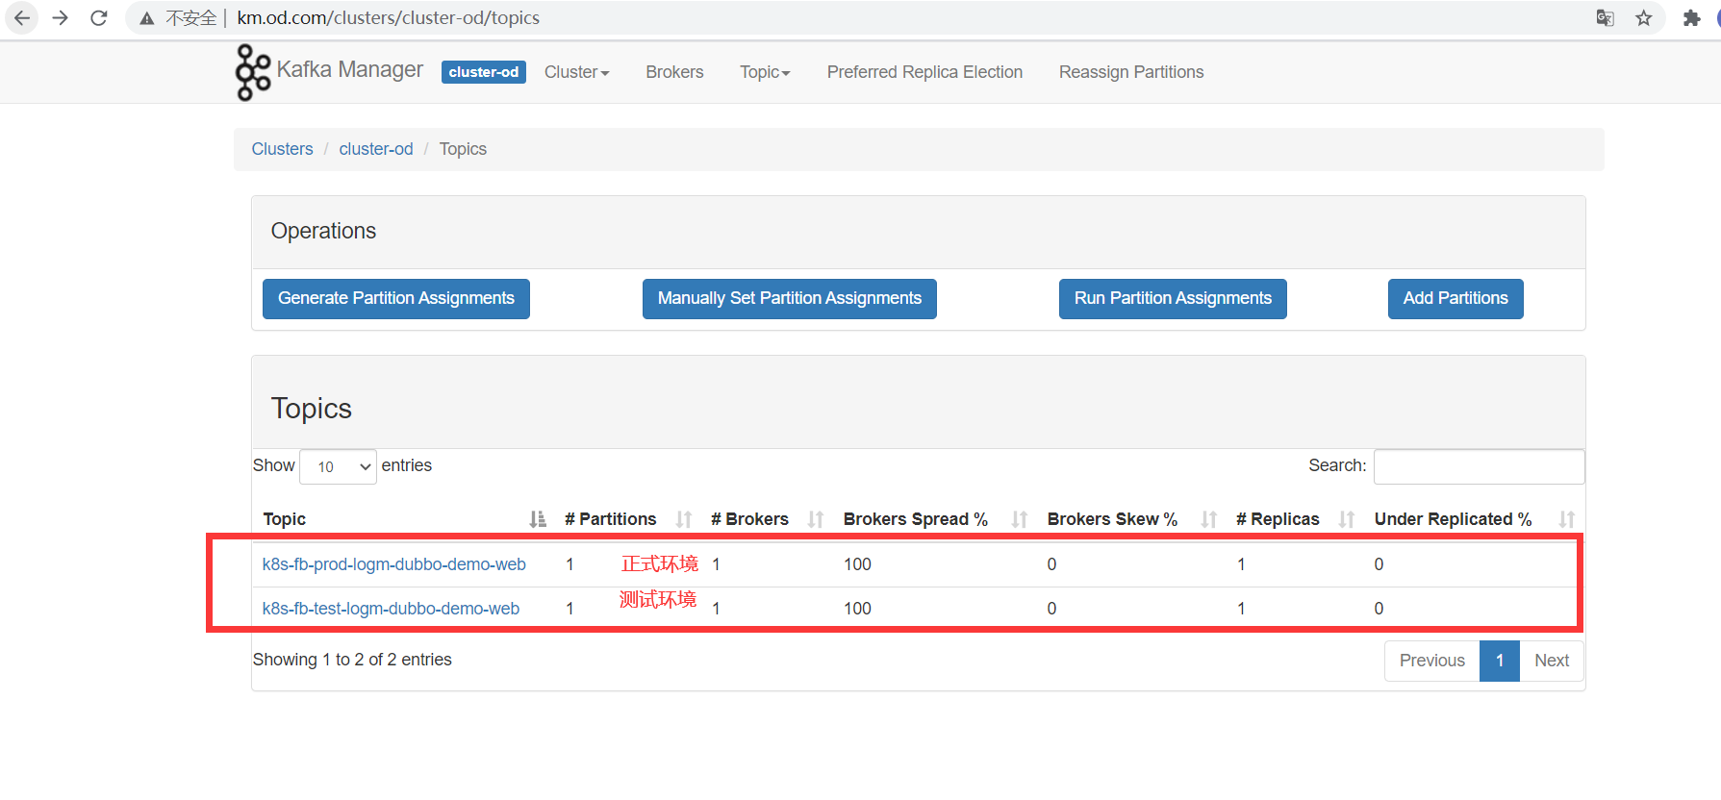1721x800 pixels.
Task: Click the Topic column header
Action: click(x=285, y=519)
